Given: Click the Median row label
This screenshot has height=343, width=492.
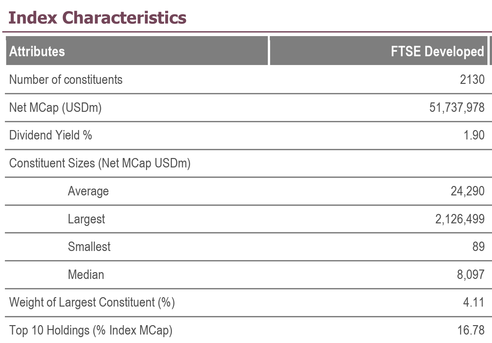Looking at the screenshot, I should click(x=86, y=275).
